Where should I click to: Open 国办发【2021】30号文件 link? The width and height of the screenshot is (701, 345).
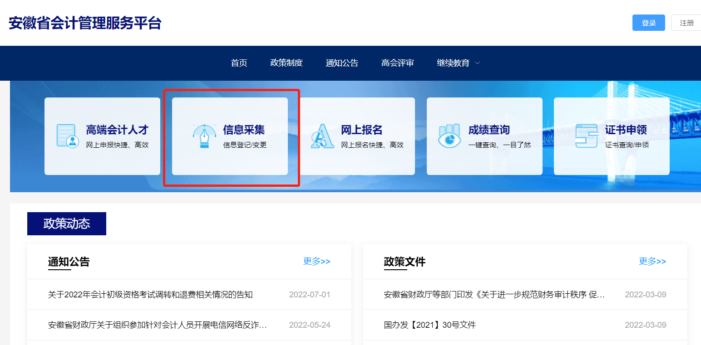430,325
